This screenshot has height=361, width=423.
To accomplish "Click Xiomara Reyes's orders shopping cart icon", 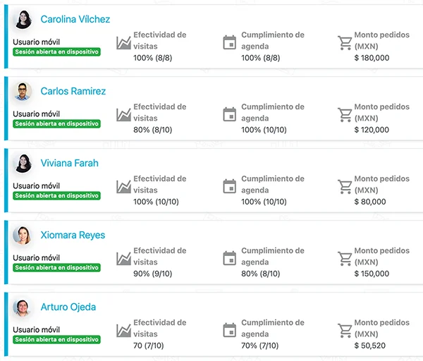I will (345, 259).
